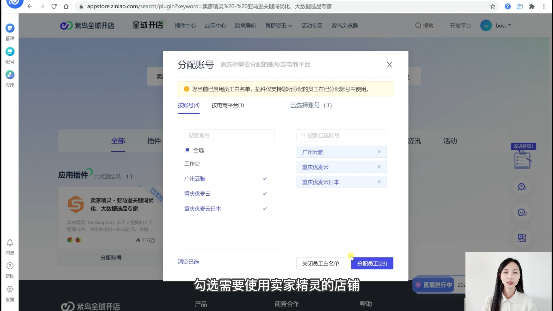The width and height of the screenshot is (553, 311).
Task: Open the 卖家精灵 plugin card title
Action: 122,204
